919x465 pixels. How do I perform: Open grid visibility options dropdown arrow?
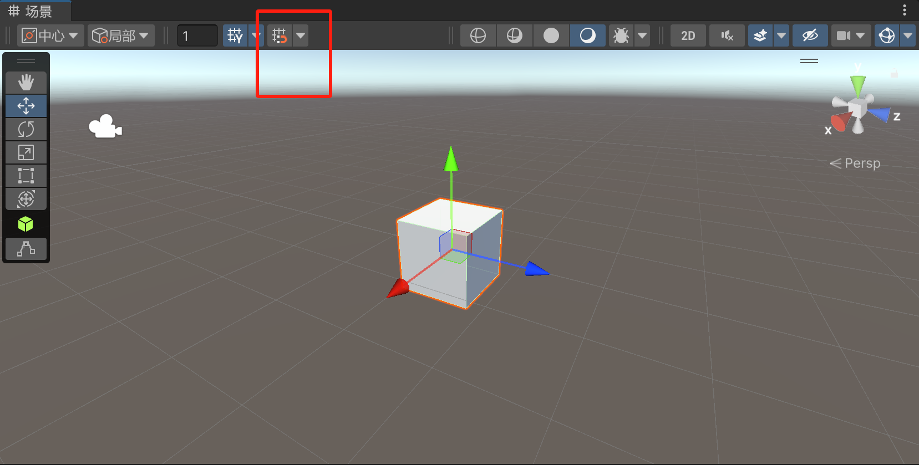pos(256,35)
